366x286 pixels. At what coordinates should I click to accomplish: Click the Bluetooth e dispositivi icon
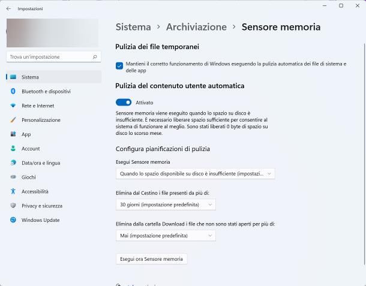point(13,91)
